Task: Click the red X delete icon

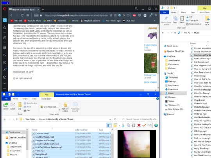Action: point(139,125)
